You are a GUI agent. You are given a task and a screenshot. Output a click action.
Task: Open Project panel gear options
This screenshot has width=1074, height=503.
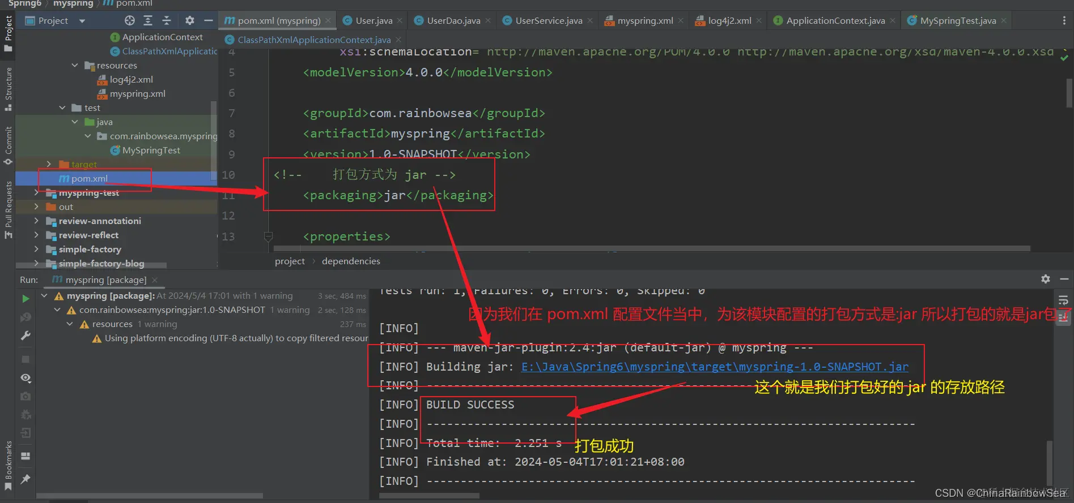190,20
